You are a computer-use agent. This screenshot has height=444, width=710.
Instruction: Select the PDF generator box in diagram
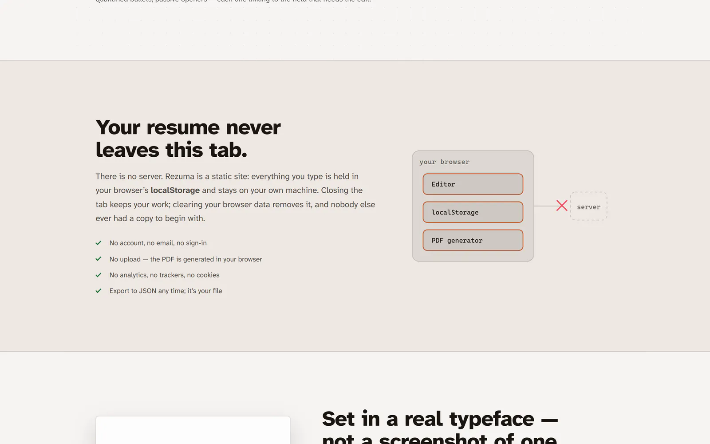pos(473,240)
